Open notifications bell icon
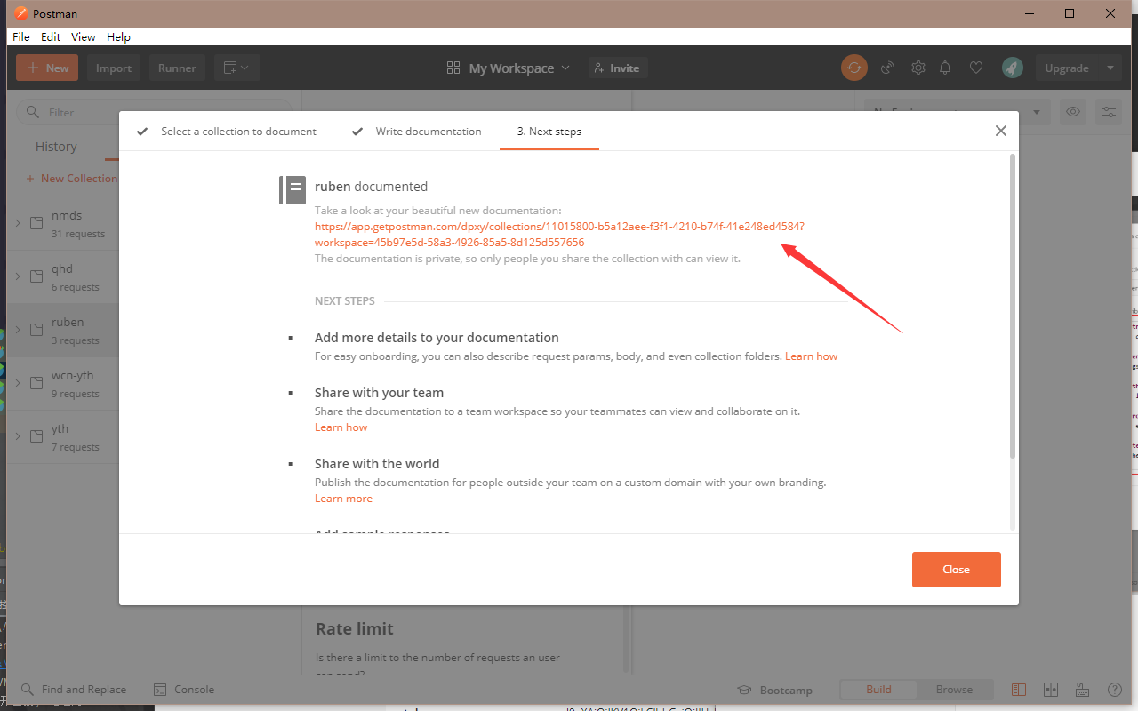This screenshot has width=1138, height=711. (x=946, y=68)
